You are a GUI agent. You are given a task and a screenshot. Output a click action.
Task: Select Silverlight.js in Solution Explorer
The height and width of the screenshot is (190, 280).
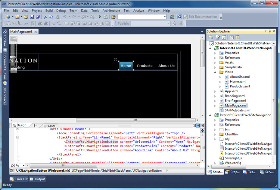(x=233, y=158)
